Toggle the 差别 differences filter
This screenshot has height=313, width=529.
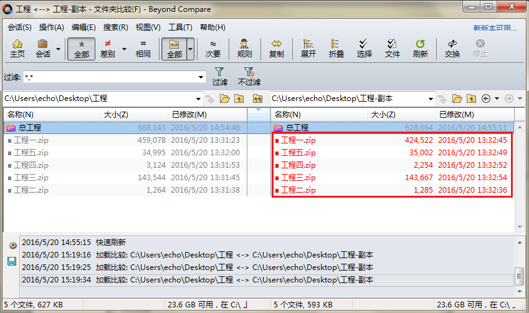pos(108,49)
